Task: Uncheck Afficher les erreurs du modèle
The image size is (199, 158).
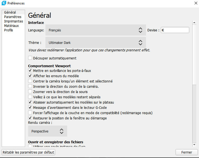Action: click(30, 76)
